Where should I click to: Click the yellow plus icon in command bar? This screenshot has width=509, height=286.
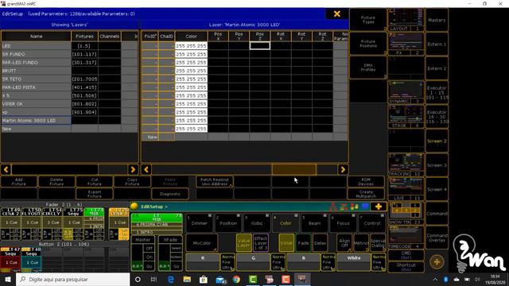pos(379,207)
